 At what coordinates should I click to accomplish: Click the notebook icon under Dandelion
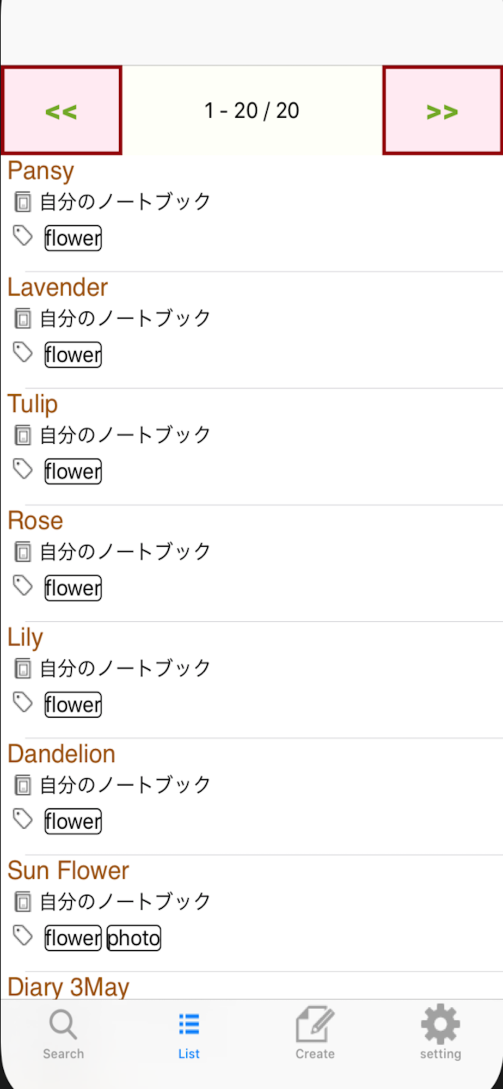[23, 785]
